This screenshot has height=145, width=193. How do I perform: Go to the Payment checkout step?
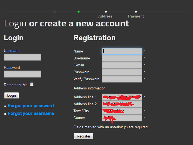pos(136,16)
